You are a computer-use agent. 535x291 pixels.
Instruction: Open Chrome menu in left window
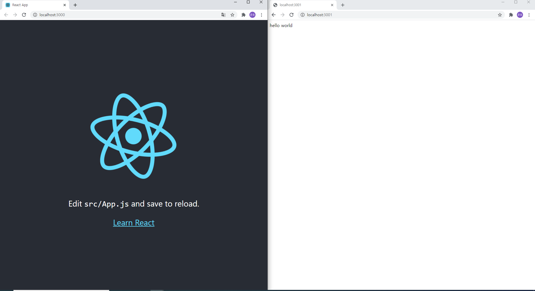point(261,15)
